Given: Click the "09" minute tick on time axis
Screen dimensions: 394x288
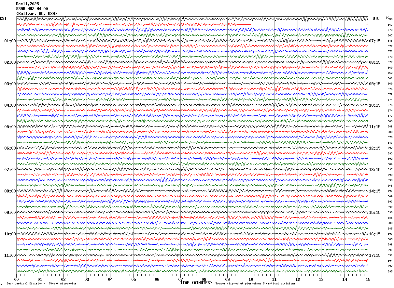Looking at the screenshot, I should coord(227,279).
